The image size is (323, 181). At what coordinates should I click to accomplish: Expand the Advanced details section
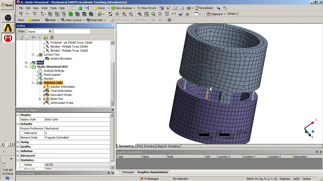[18, 156]
